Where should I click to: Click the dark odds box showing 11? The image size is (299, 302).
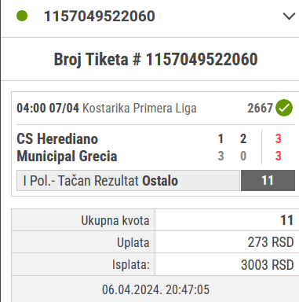click(x=268, y=180)
